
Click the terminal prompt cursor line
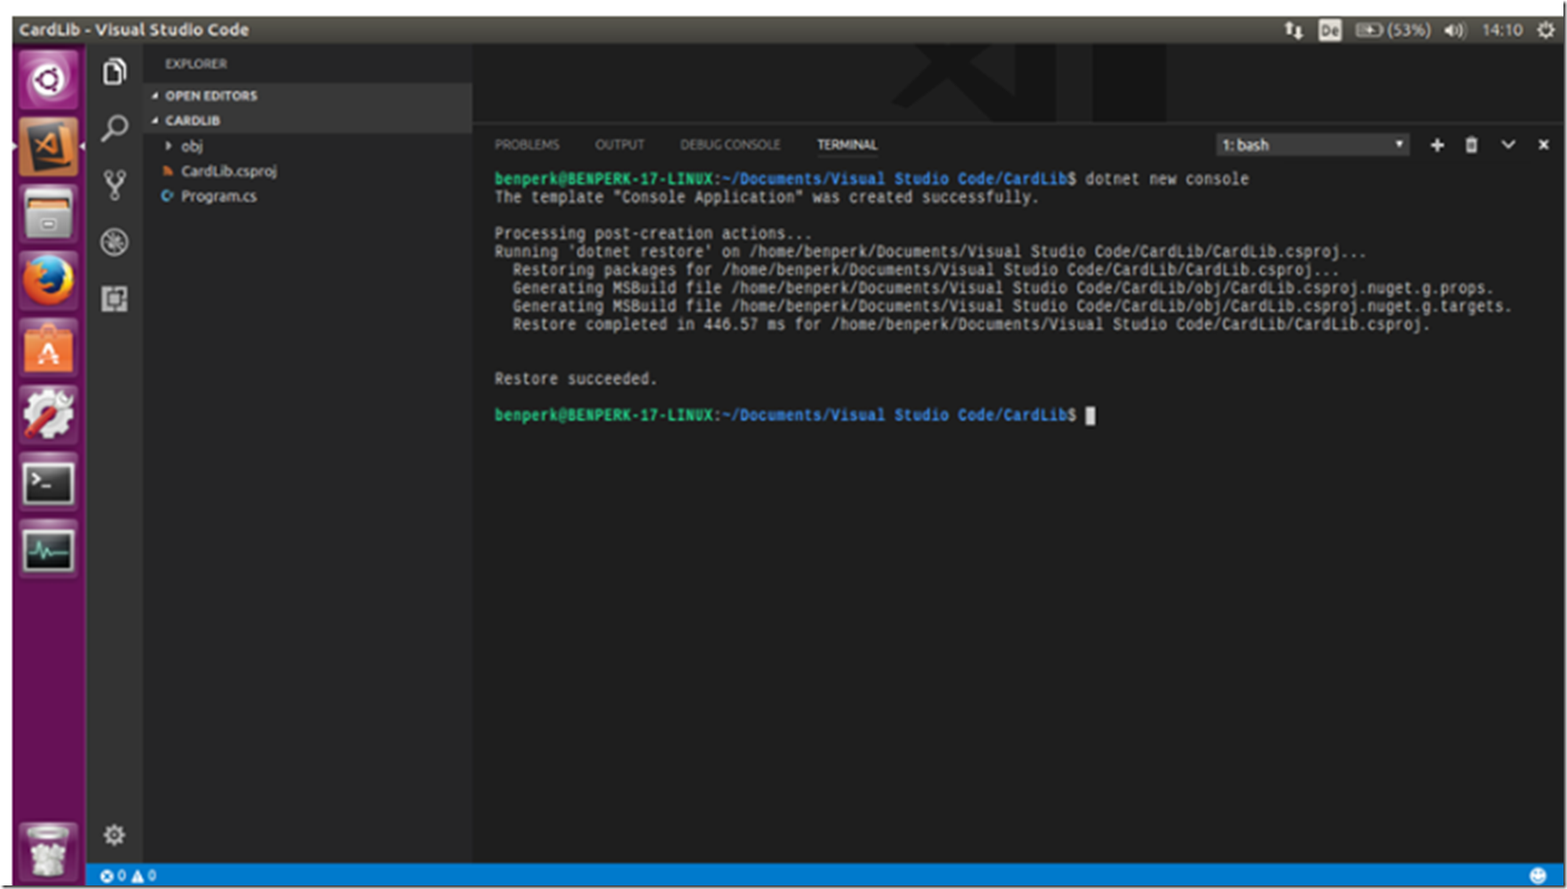point(795,415)
